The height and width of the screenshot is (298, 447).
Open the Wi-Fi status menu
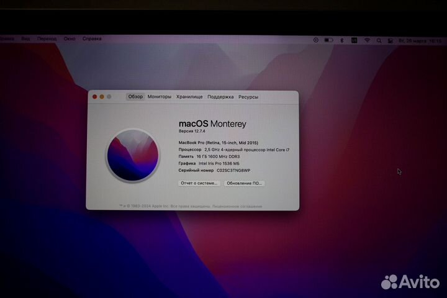367,40
